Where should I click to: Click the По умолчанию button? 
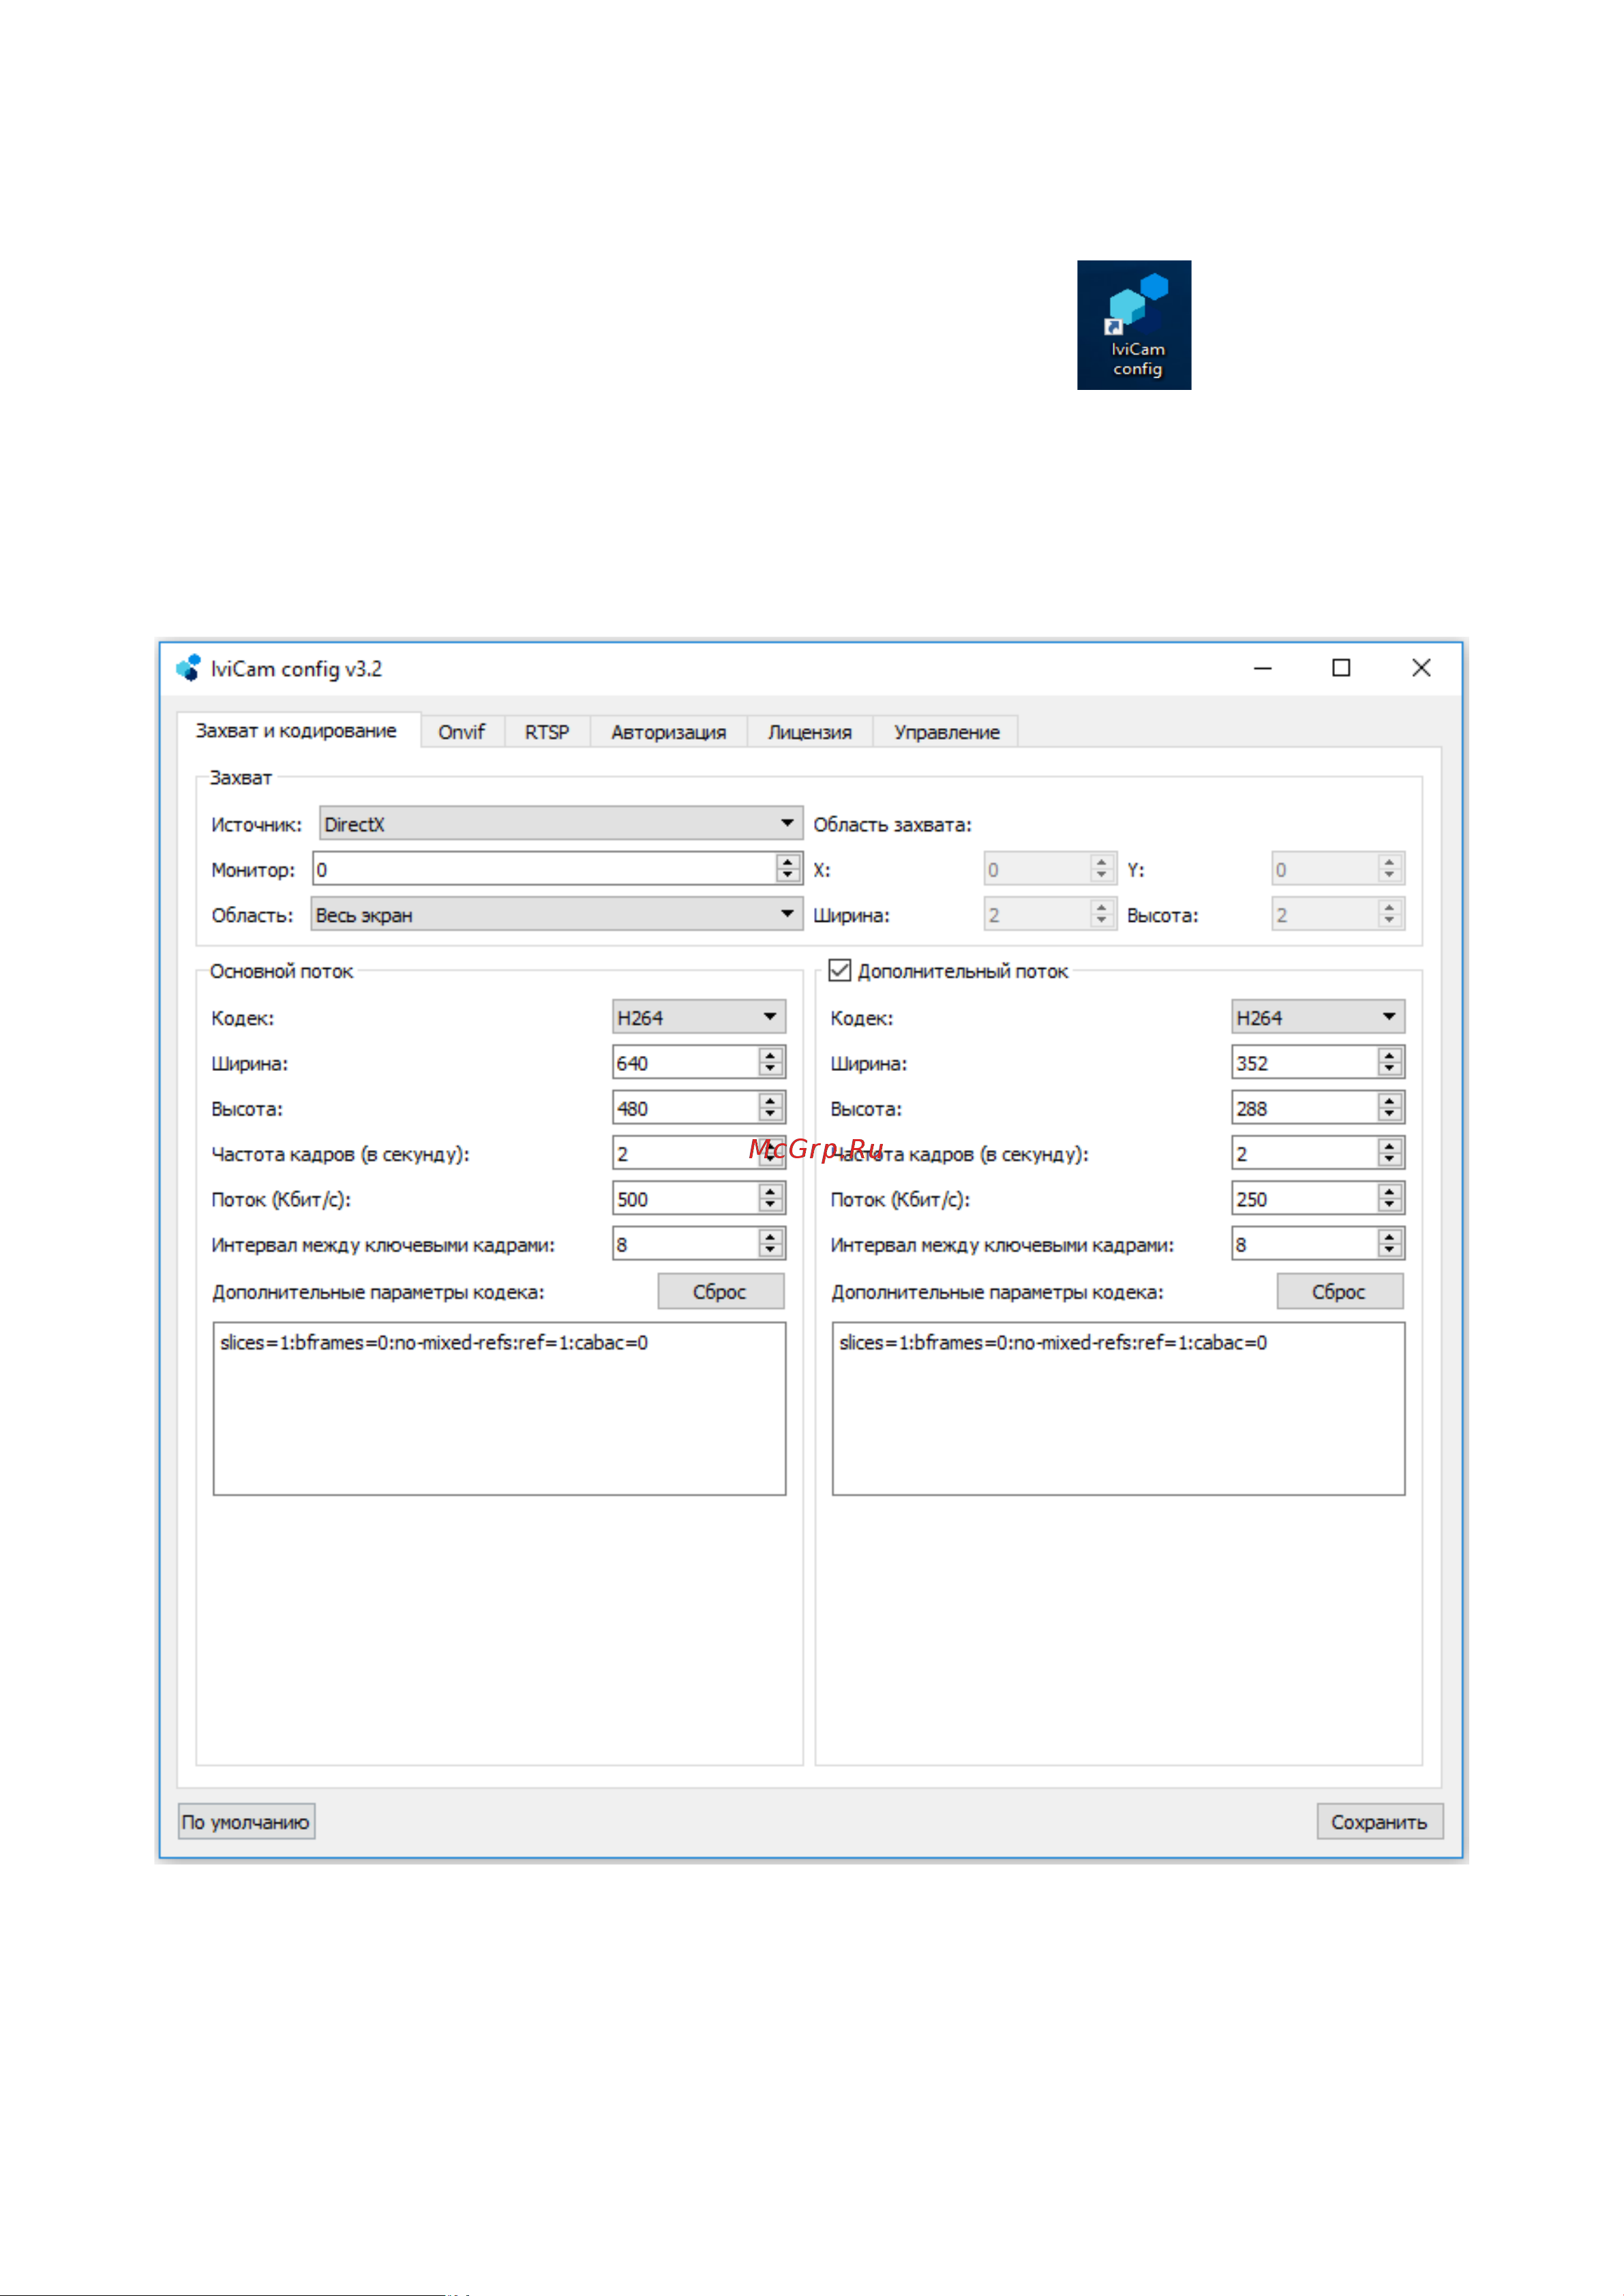246,1821
